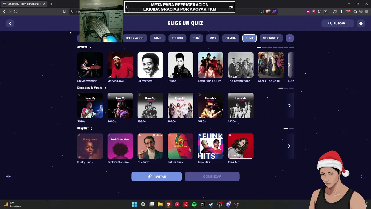
Task: Click the browser back arrow
Action: pos(4,12)
